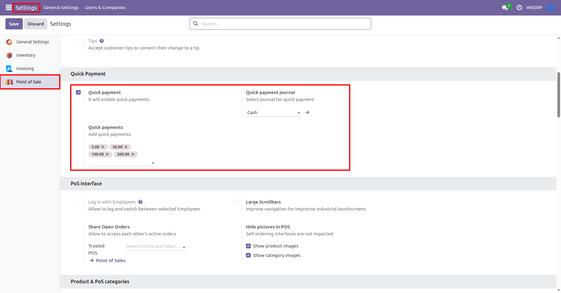Viewport: 561px width, 293px height.
Task: Select Inventory in the settings sidebar
Action: [30, 55]
